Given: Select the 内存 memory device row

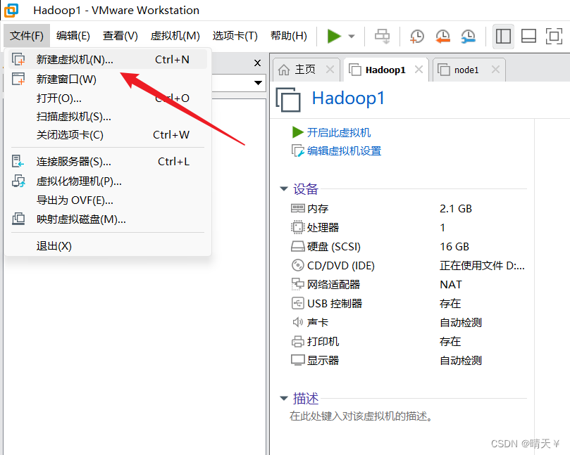Looking at the screenshot, I should [409, 209].
